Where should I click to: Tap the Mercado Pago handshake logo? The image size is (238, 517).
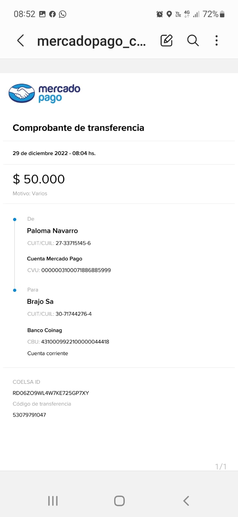click(x=22, y=93)
